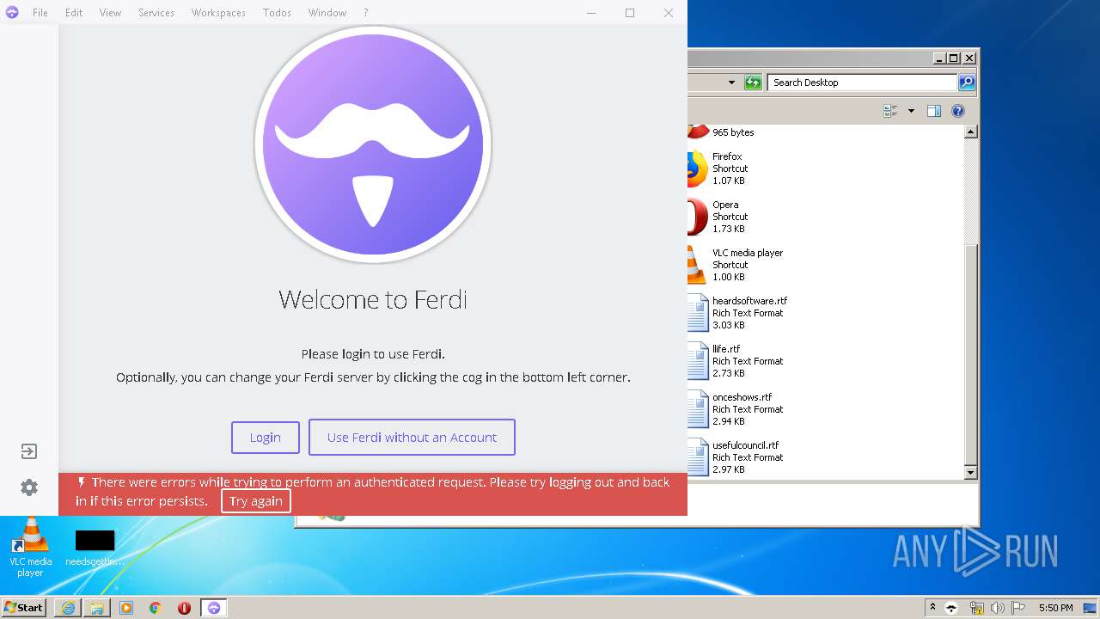Open the Edit menu
The image size is (1100, 619).
74,13
